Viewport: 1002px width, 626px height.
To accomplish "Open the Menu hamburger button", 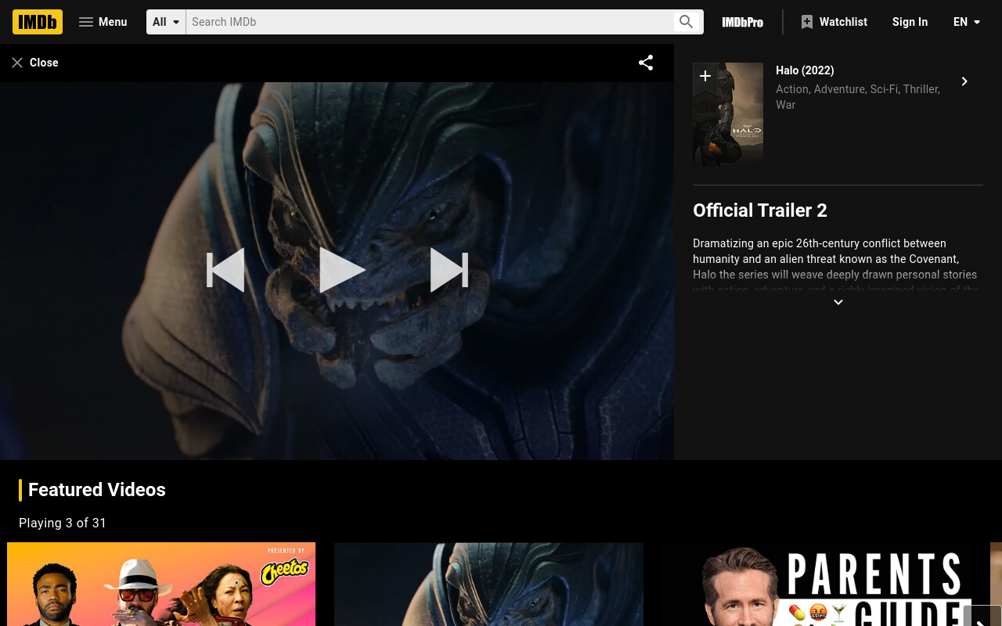I will pyautogui.click(x=103, y=22).
